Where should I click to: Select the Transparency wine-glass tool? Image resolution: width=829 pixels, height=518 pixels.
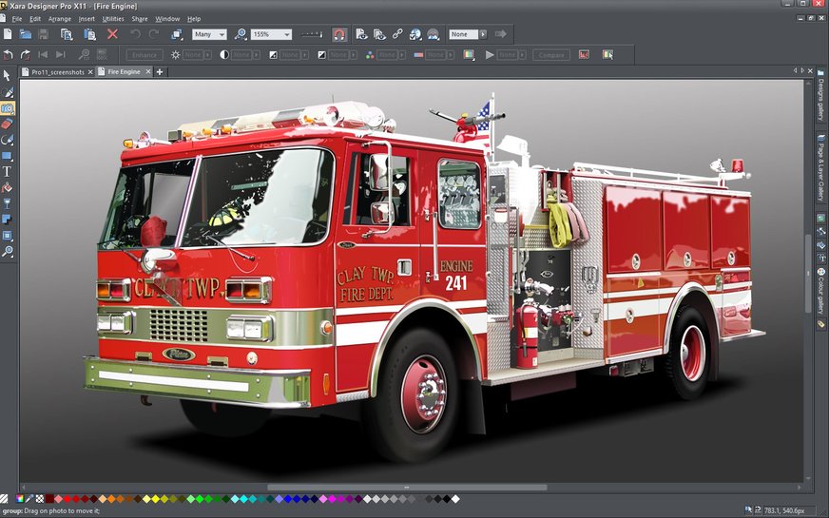[7, 203]
